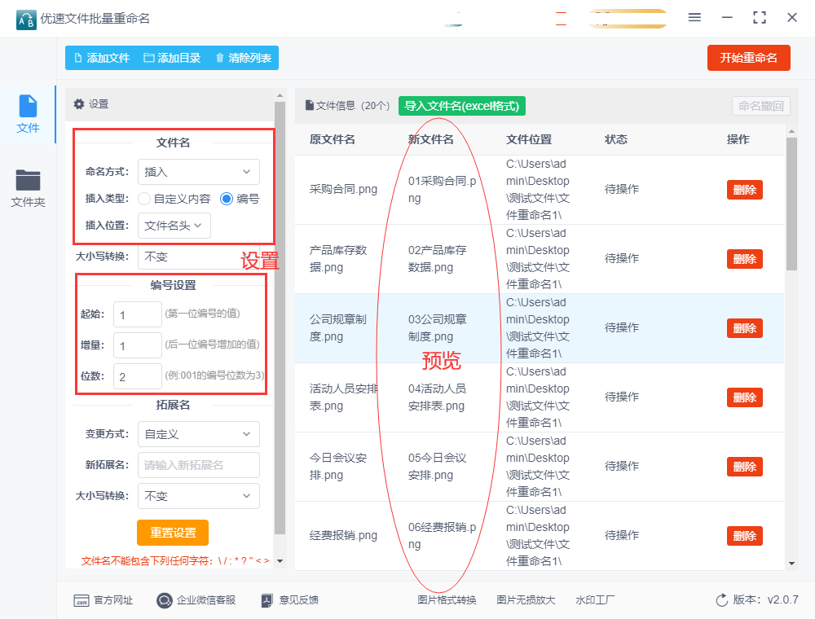Screen dimensions: 815x619
Task: Click the file list vertical scrollbar
Action: point(791,204)
